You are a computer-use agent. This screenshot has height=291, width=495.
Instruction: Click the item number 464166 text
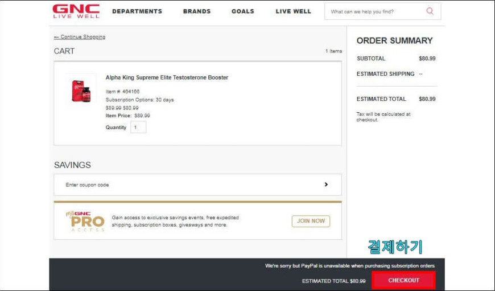tap(122, 92)
